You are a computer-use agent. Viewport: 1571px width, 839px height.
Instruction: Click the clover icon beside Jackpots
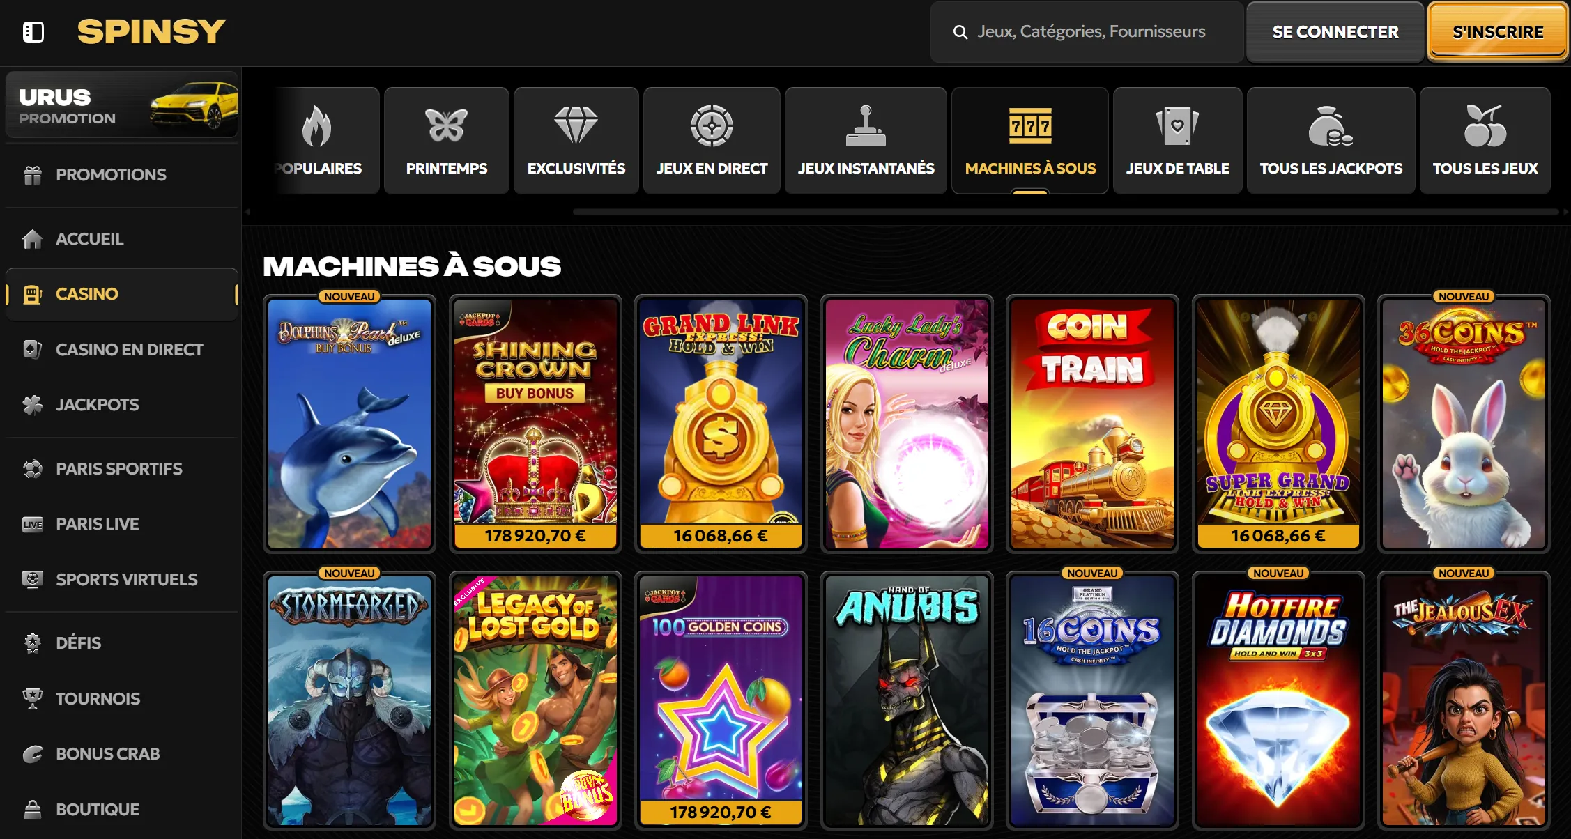(33, 405)
